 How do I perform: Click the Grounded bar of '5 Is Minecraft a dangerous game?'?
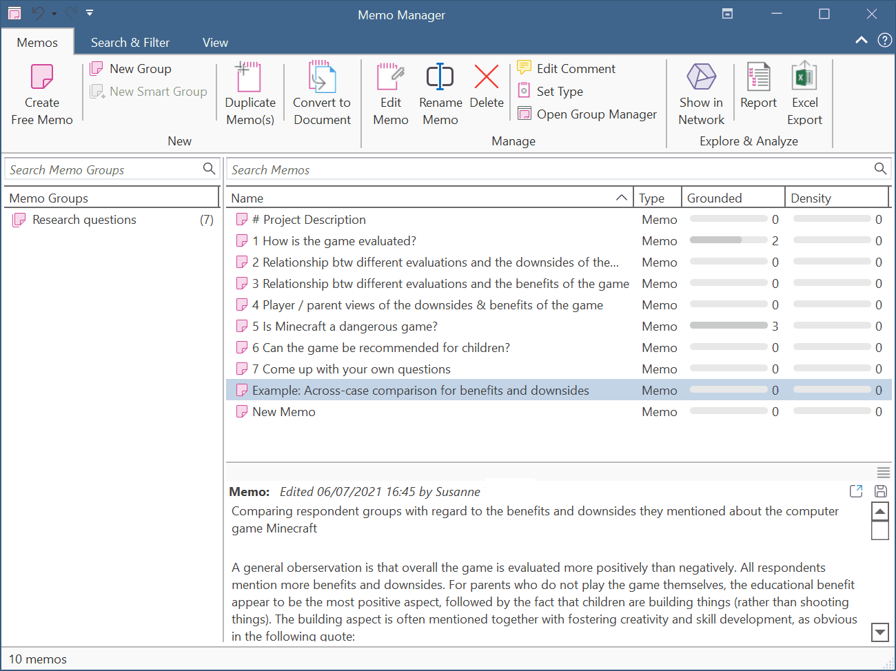pos(729,326)
